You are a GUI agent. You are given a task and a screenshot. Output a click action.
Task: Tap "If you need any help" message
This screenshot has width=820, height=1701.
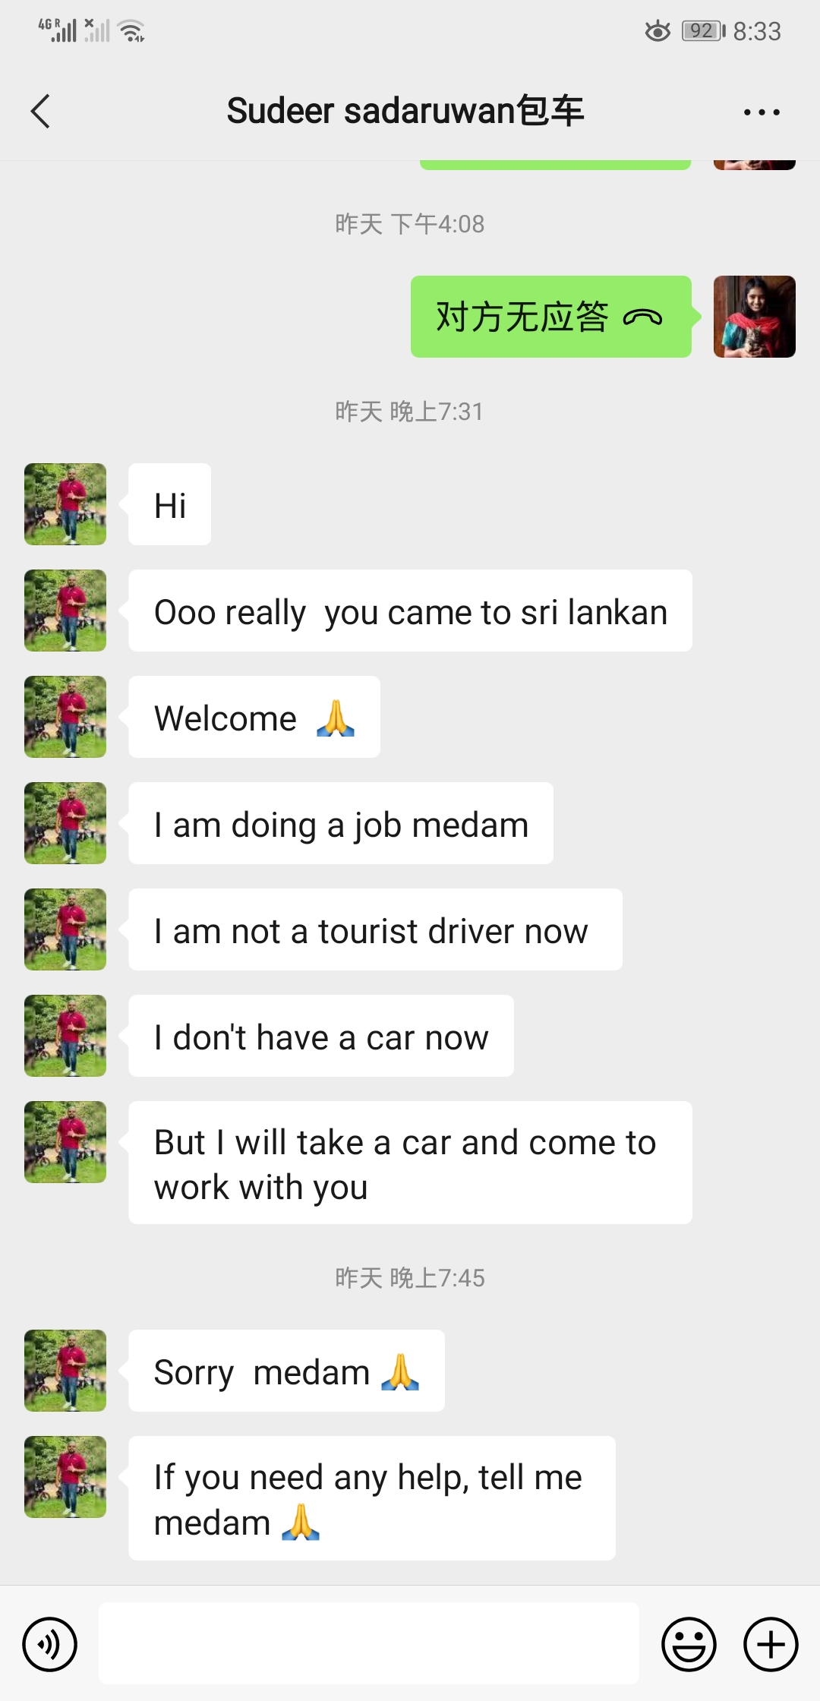pyautogui.click(x=372, y=1499)
